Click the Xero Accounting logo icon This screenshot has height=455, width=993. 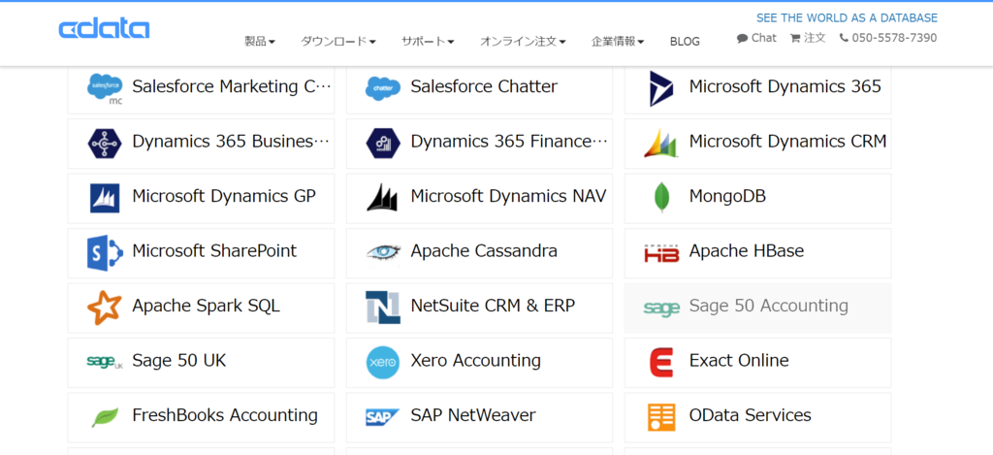[382, 362]
